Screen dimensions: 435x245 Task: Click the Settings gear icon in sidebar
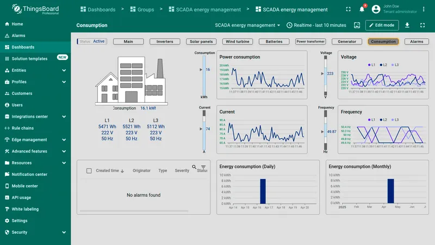(x=7, y=221)
